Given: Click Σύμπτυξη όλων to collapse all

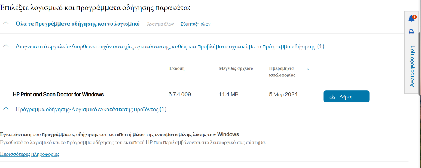Looking at the screenshot, I should (x=196, y=24).
